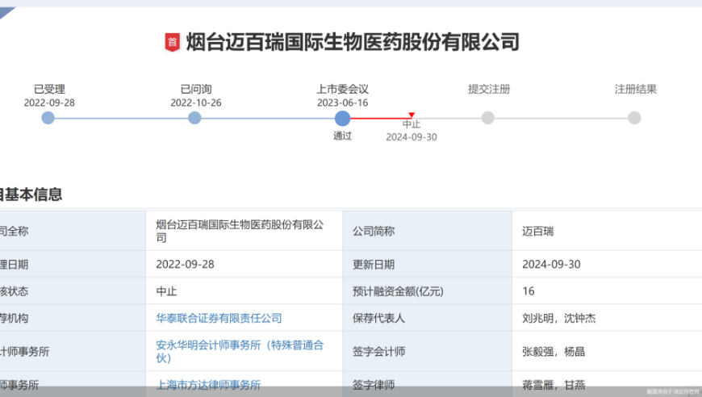Image resolution: width=702 pixels, height=397 pixels.
Task: Click the 预计融资金额(亿元) label
Action: click(x=398, y=291)
